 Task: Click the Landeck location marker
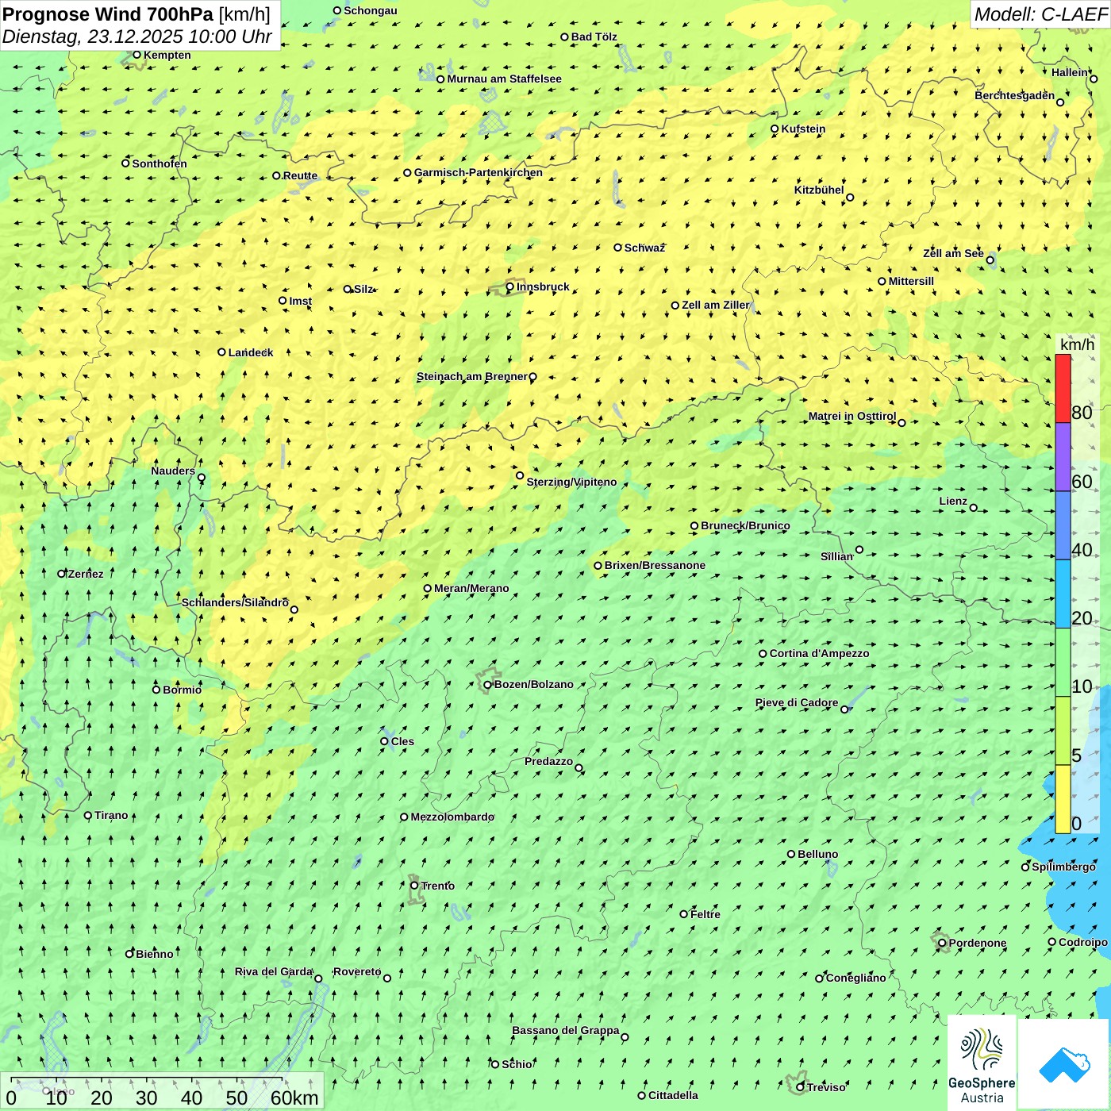click(x=221, y=352)
